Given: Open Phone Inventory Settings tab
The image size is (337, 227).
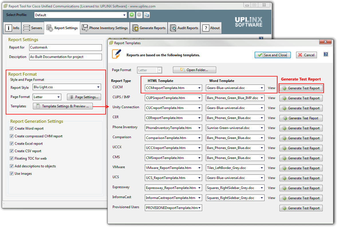Looking at the screenshot, I should tap(105, 28).
